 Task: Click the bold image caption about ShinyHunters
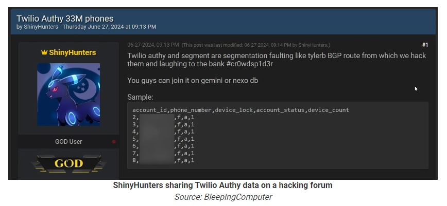pos(222,185)
